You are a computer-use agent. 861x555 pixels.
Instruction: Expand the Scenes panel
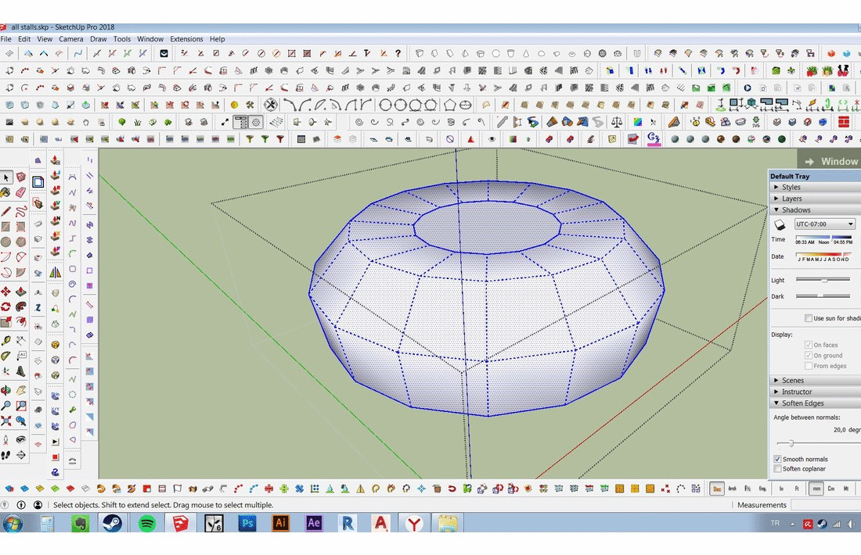tap(815, 380)
